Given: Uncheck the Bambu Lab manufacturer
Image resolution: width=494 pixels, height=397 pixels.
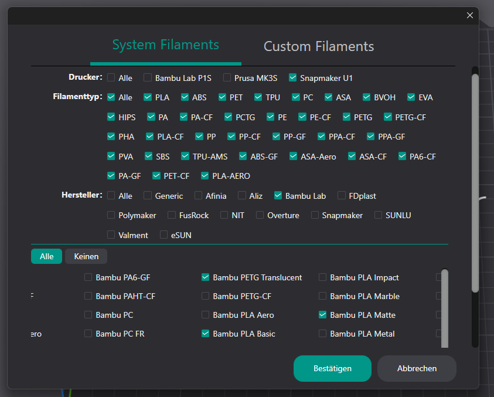Looking at the screenshot, I should (278, 196).
